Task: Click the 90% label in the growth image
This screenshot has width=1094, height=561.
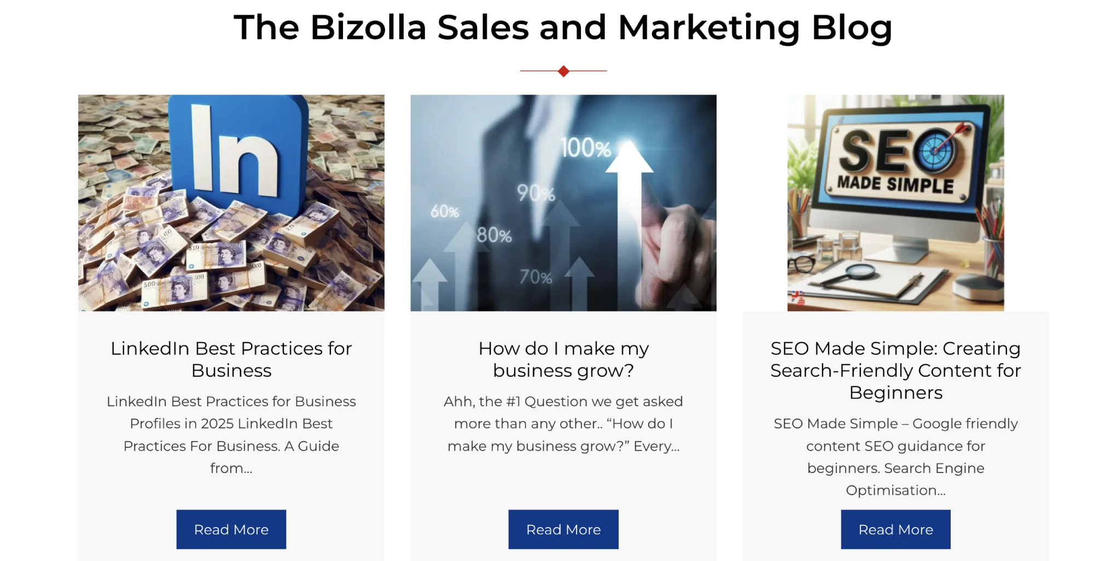Action: pos(536,193)
